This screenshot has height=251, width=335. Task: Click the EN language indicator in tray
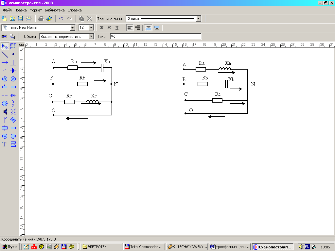pos(307,247)
